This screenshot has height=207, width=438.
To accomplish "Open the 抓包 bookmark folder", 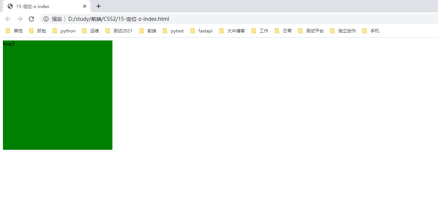I will 38,31.
